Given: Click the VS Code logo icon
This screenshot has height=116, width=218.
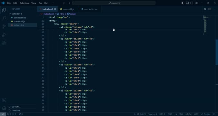Looking at the screenshot, I should [x=3, y=3].
